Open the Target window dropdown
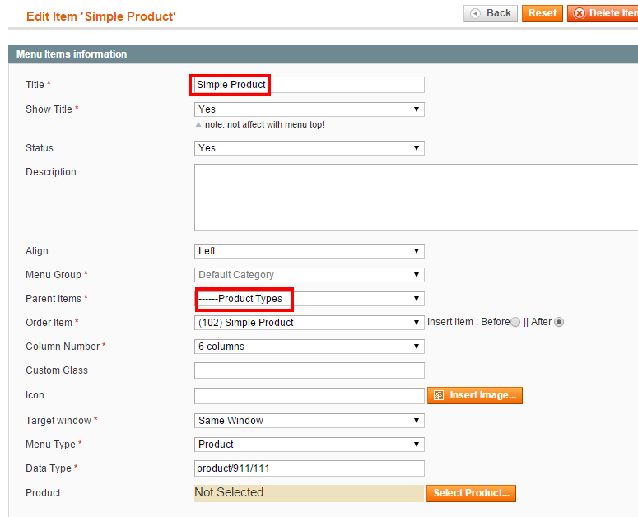638x517 pixels. coord(310,421)
